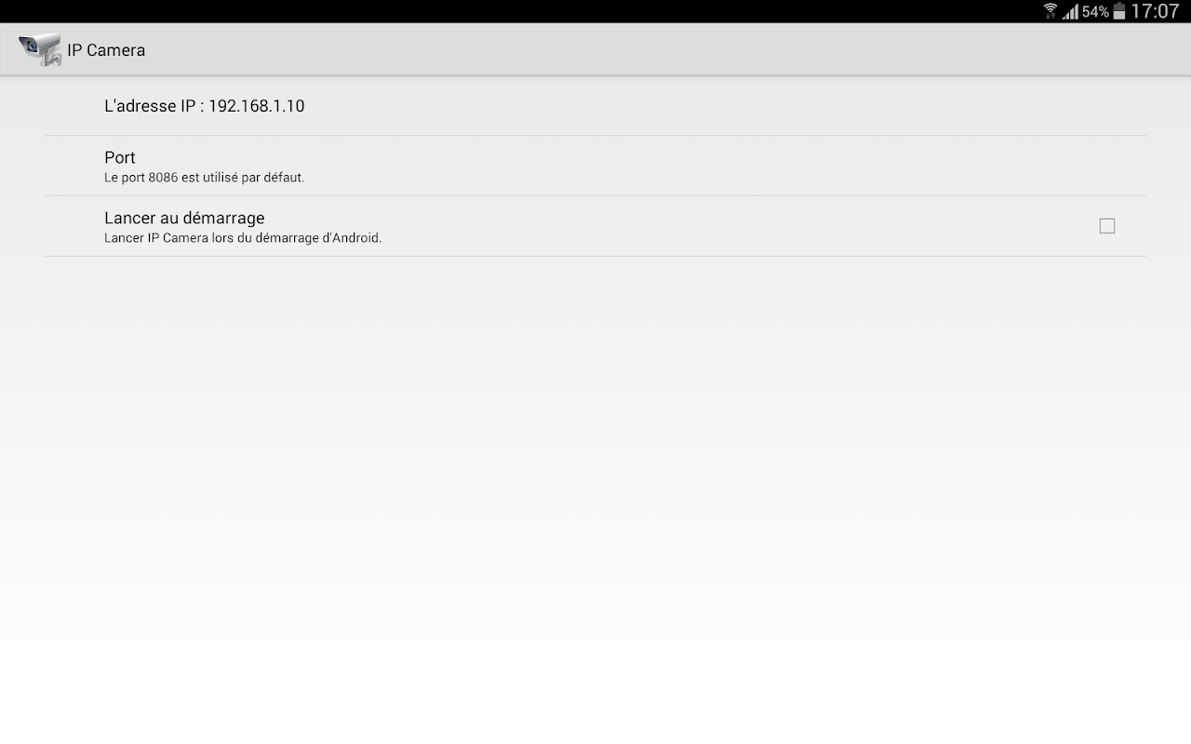The image size is (1191, 744).
Task: Open the Port setting
Action: 595,166
